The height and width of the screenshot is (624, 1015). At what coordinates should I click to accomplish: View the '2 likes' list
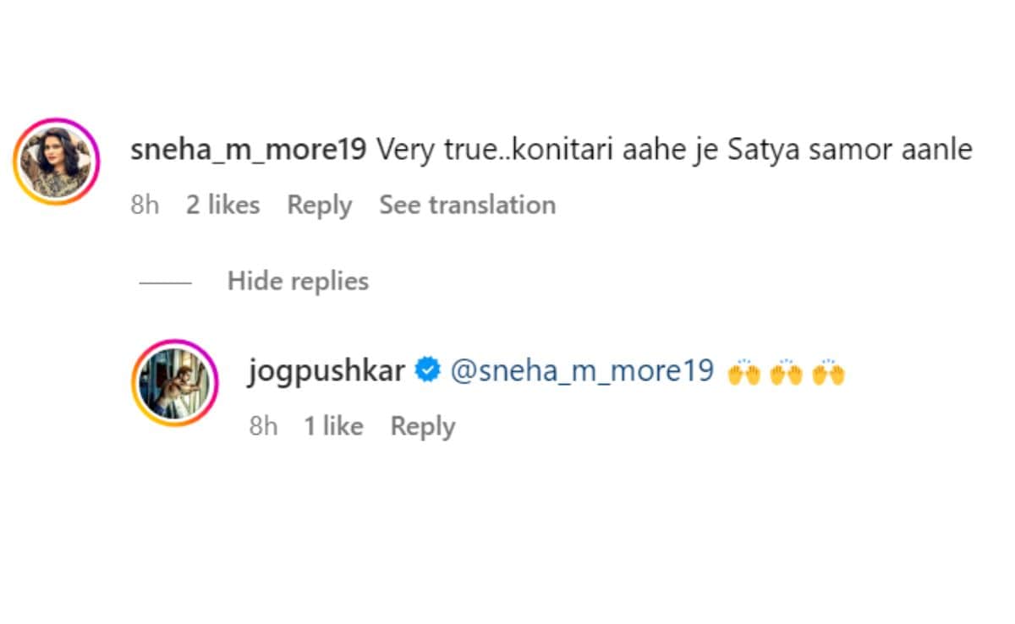pyautogui.click(x=222, y=205)
